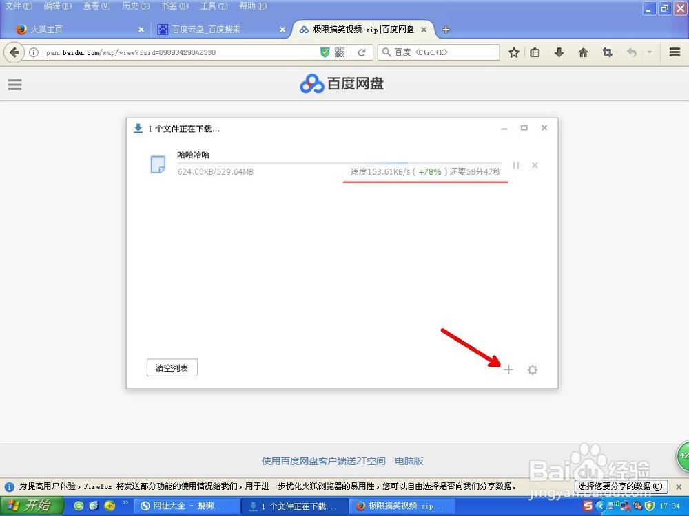Add a new download with the plus icon
Viewport: 689px width, 516px height.
click(508, 370)
